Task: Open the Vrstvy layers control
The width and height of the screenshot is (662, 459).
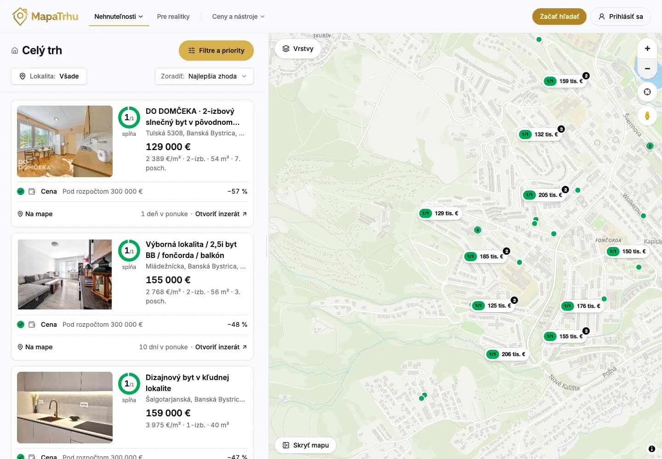Action: [x=298, y=49]
